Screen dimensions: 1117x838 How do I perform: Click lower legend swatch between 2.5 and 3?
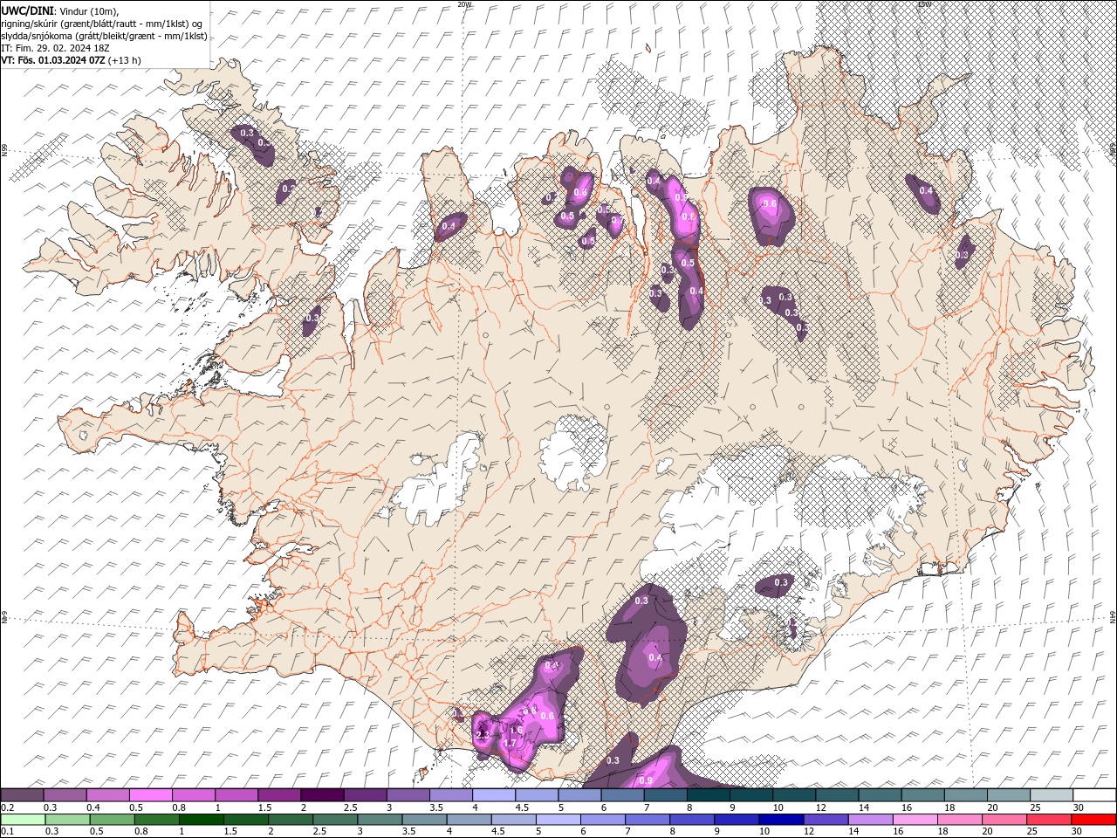coord(334,820)
